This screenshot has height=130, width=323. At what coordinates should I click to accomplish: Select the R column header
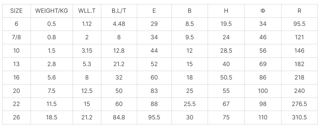pos(299,11)
